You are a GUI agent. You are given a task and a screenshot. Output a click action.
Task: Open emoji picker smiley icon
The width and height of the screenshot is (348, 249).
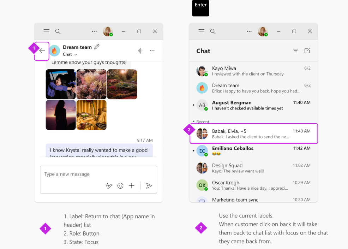tap(120, 186)
